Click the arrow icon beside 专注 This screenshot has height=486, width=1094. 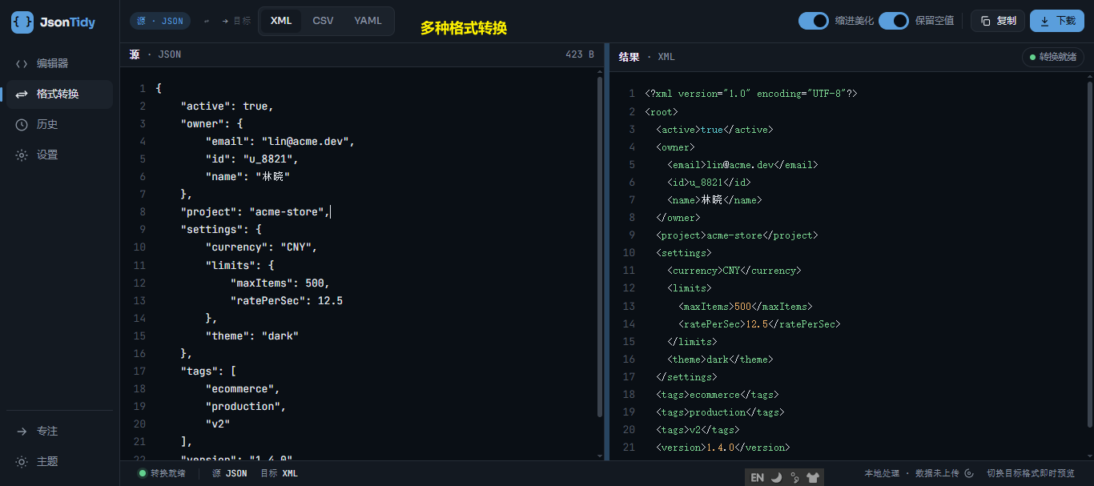[22, 432]
